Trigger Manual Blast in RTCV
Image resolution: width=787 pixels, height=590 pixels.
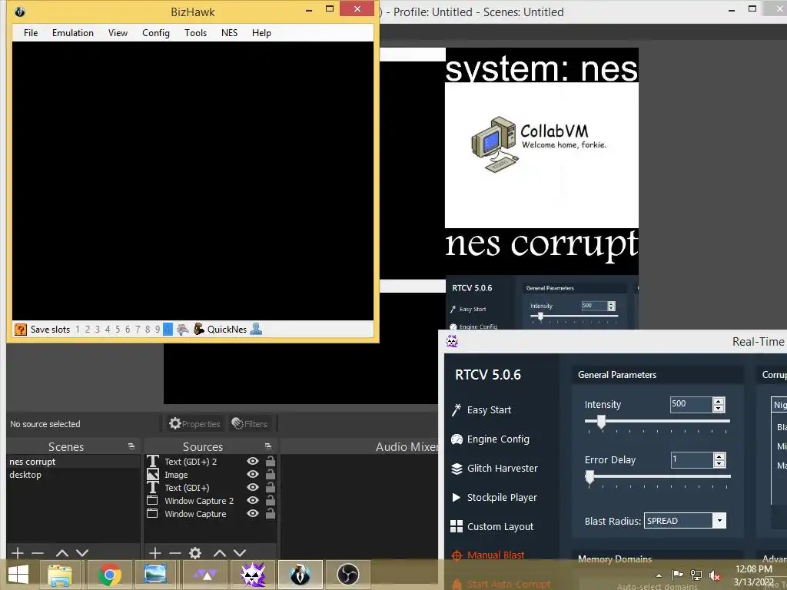488,555
